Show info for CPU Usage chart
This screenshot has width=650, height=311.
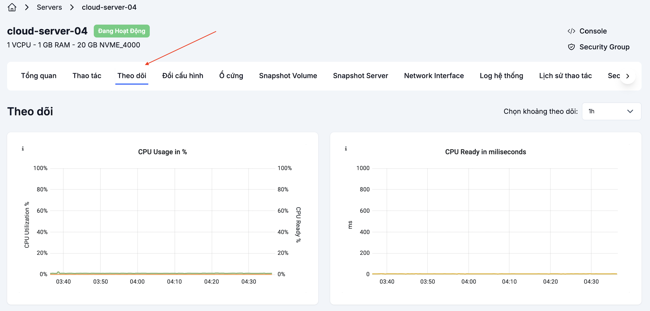(x=23, y=149)
